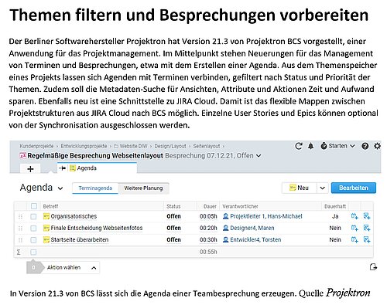Check the sum row checkbox

33,252
